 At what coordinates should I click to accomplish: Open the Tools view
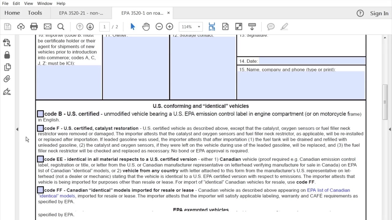pos(35,13)
